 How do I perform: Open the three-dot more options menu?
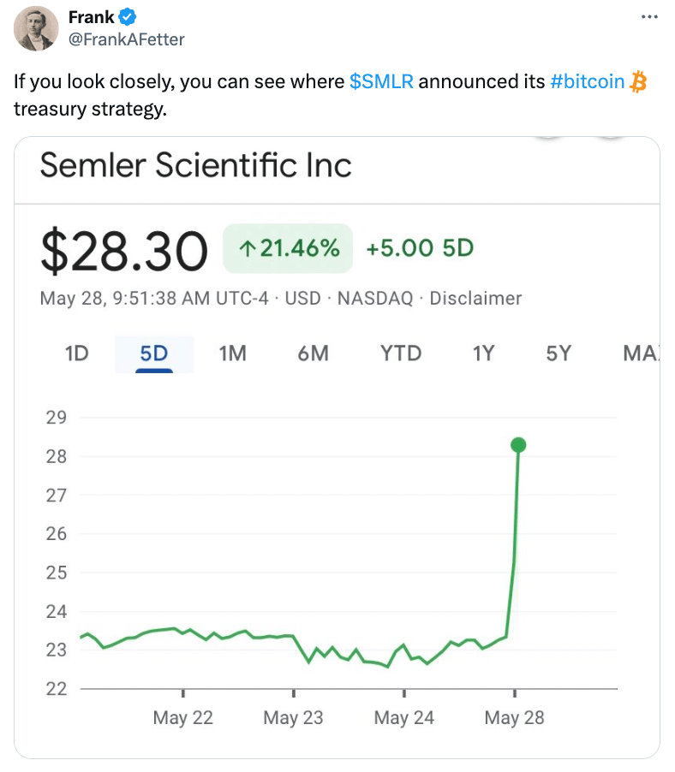650,17
